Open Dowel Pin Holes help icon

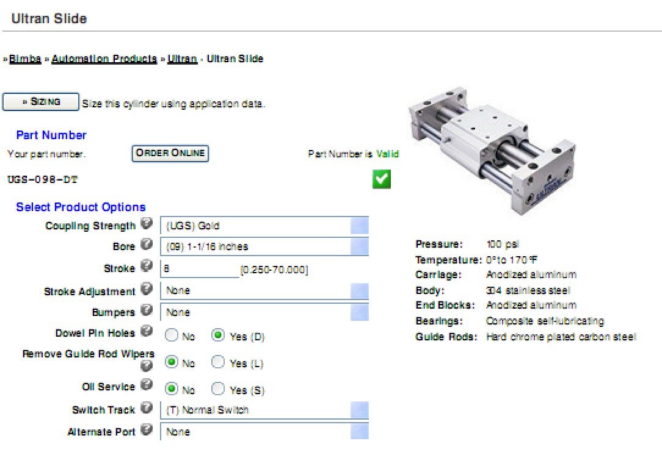click(x=147, y=331)
